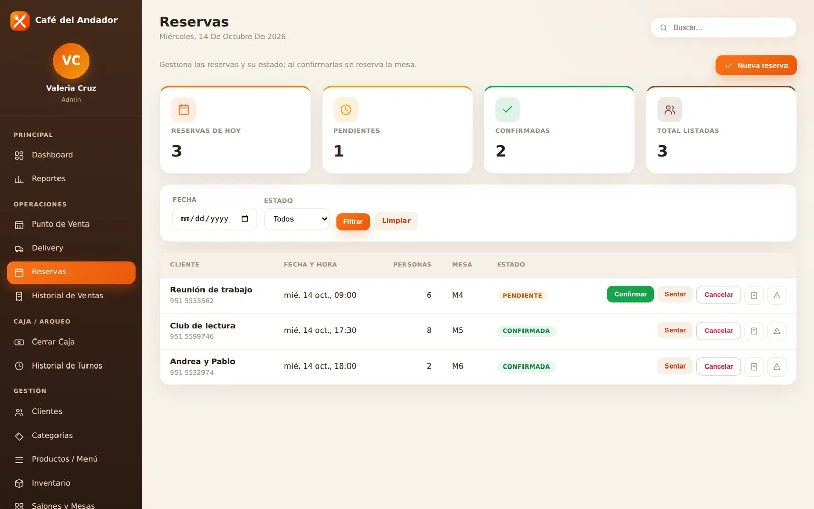The image size is (814, 509).
Task: Click the Valeria Cruz user name
Action: [71, 88]
